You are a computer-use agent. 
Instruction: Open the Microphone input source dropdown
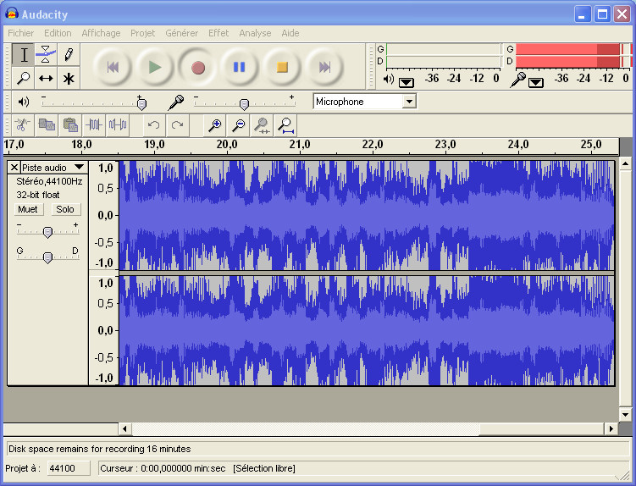[409, 102]
